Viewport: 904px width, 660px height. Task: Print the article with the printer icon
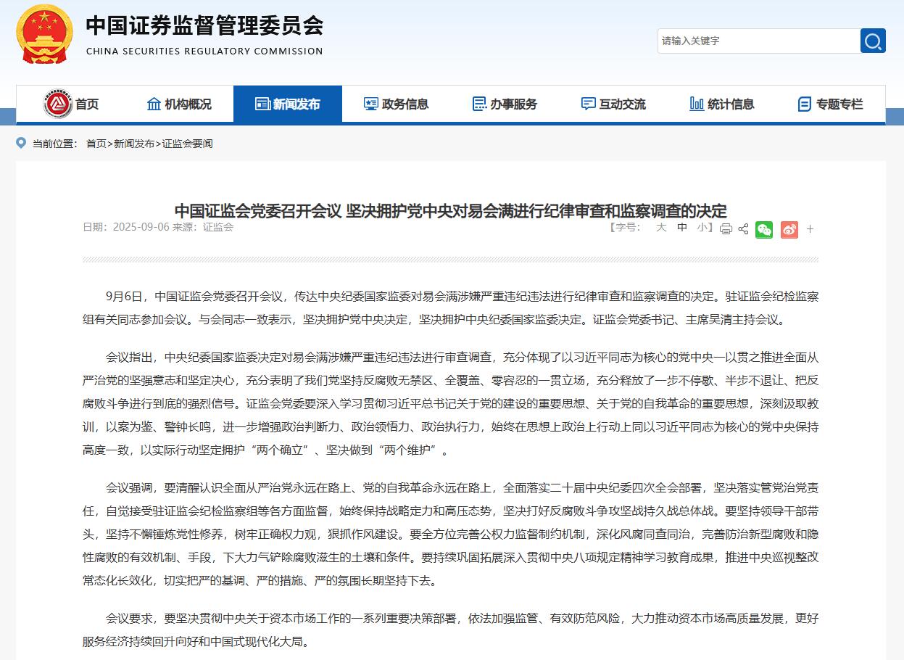click(x=726, y=229)
